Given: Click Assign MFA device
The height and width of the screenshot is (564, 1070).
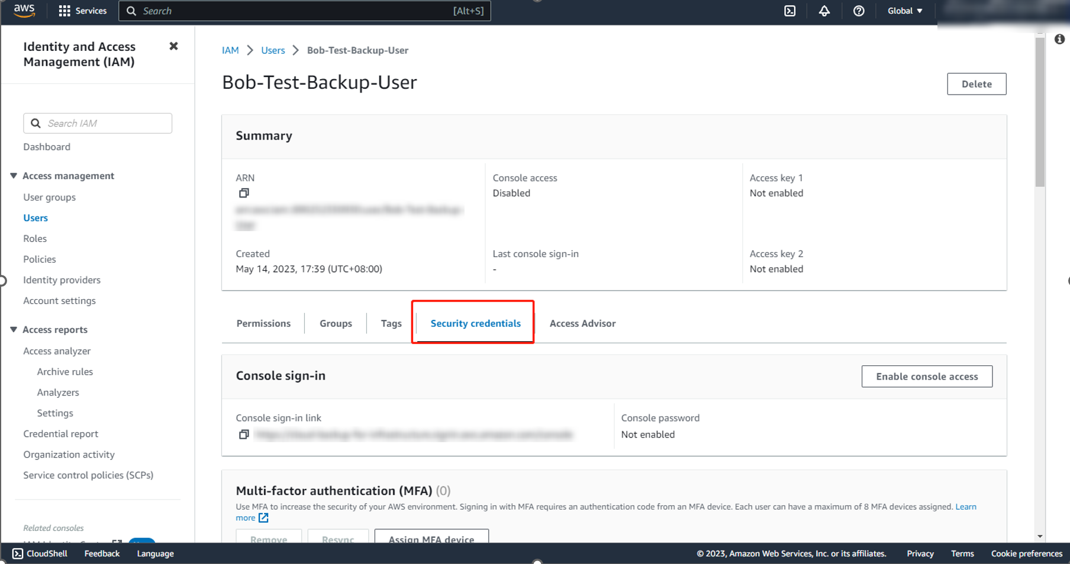Looking at the screenshot, I should tap(431, 539).
